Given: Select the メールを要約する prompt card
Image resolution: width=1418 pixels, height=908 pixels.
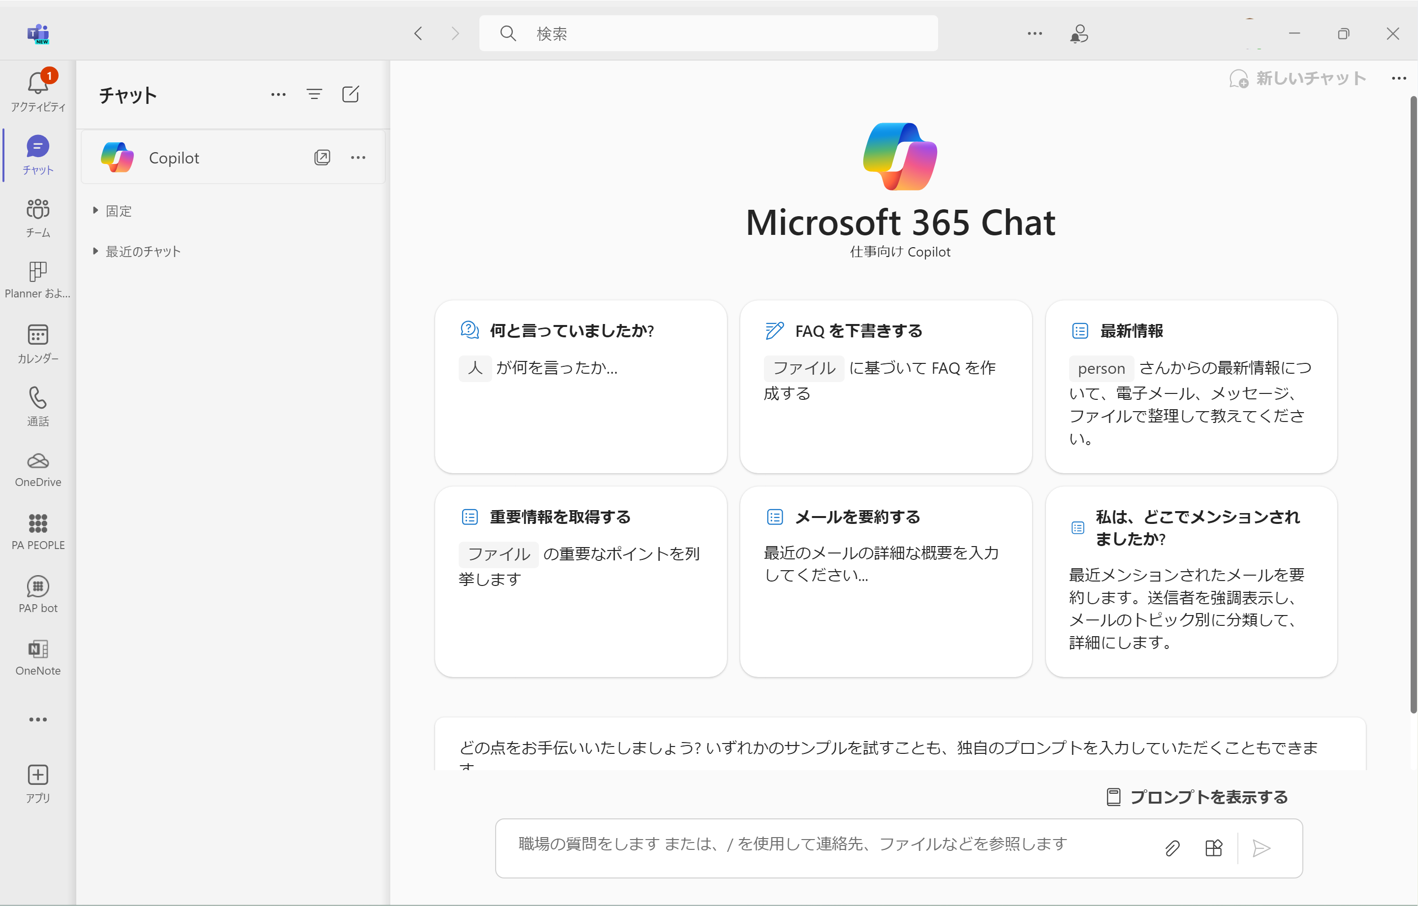Looking at the screenshot, I should 886,582.
